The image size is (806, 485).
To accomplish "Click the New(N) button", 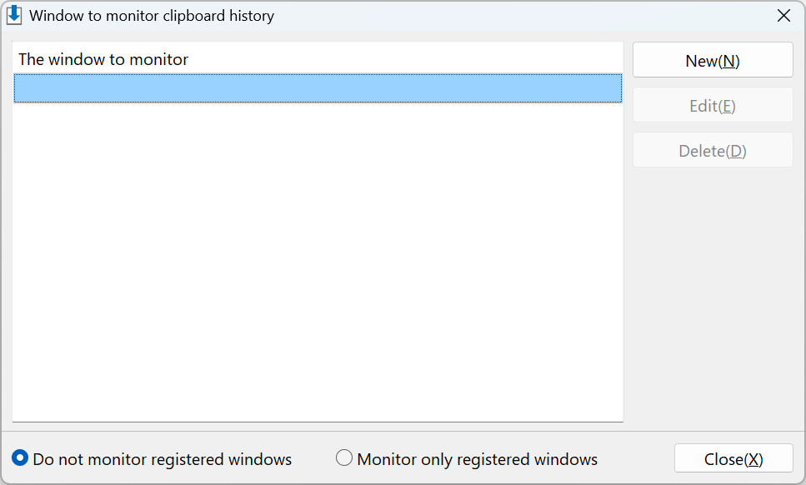I will click(x=713, y=60).
